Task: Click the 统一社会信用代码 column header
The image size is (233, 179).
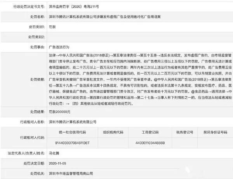Action: (72, 132)
